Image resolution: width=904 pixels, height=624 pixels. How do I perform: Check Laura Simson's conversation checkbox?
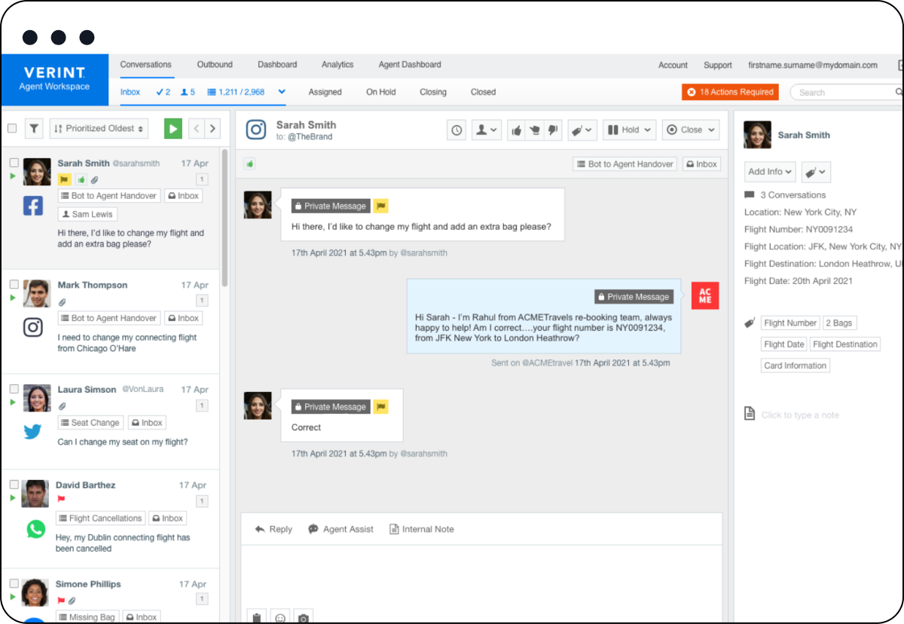[x=14, y=388]
